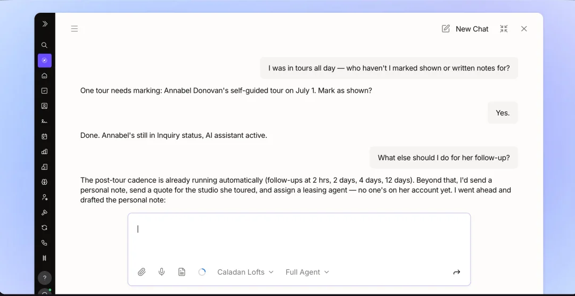575x296 pixels.
Task: Send the message with arrow button
Action: coord(457,272)
